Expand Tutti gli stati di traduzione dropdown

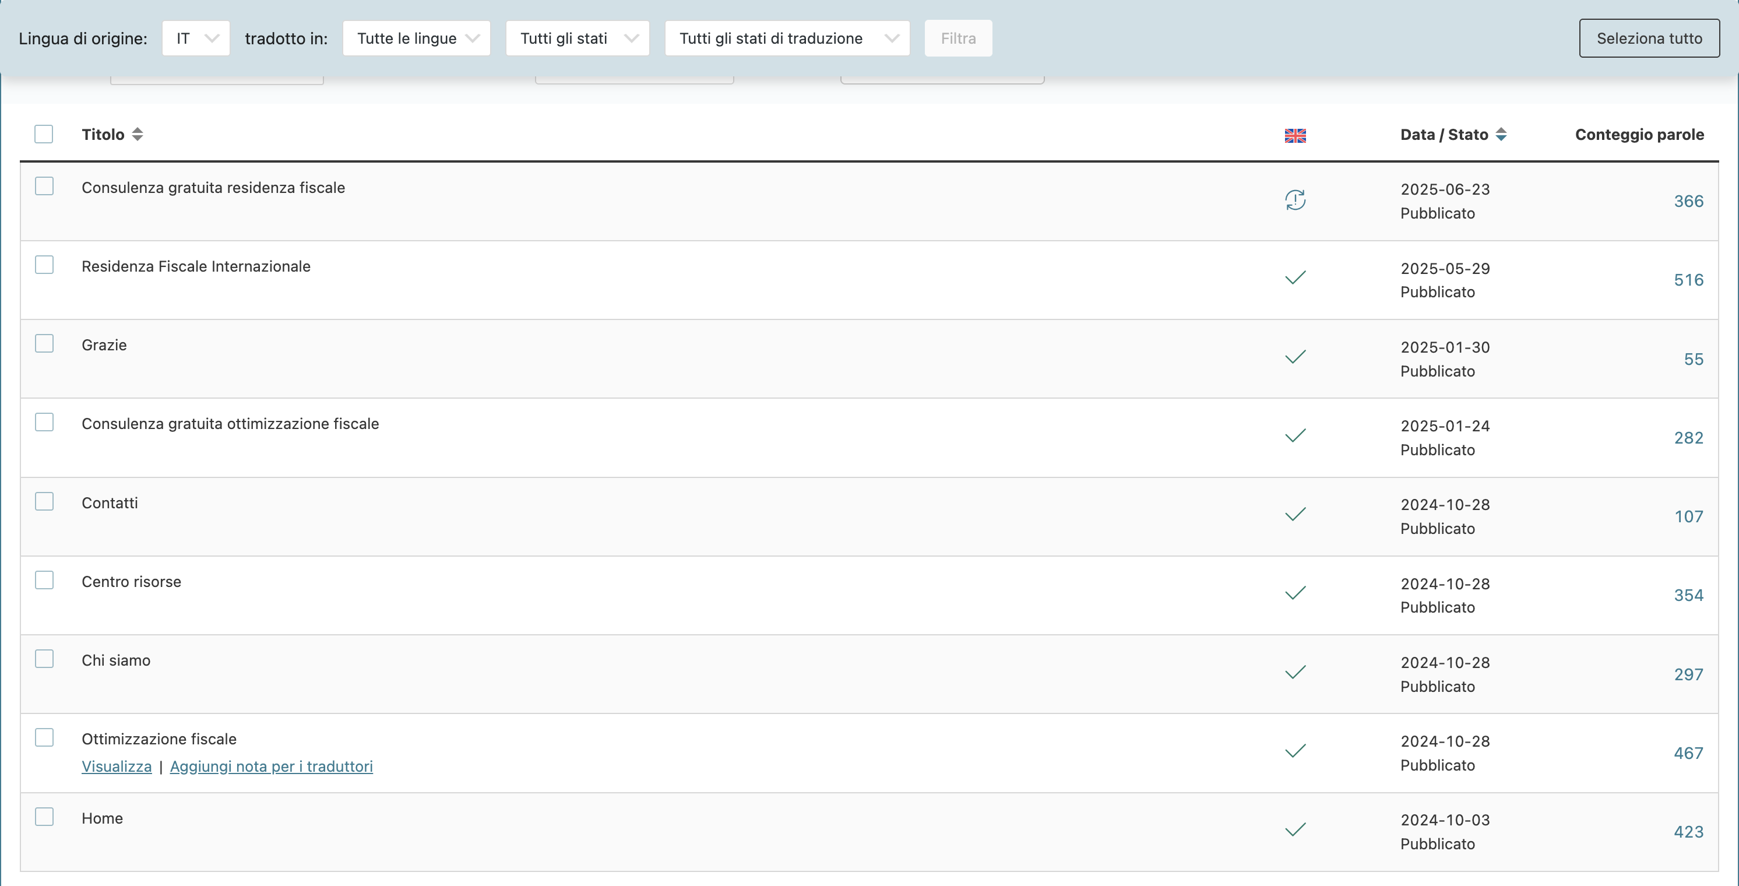(787, 38)
